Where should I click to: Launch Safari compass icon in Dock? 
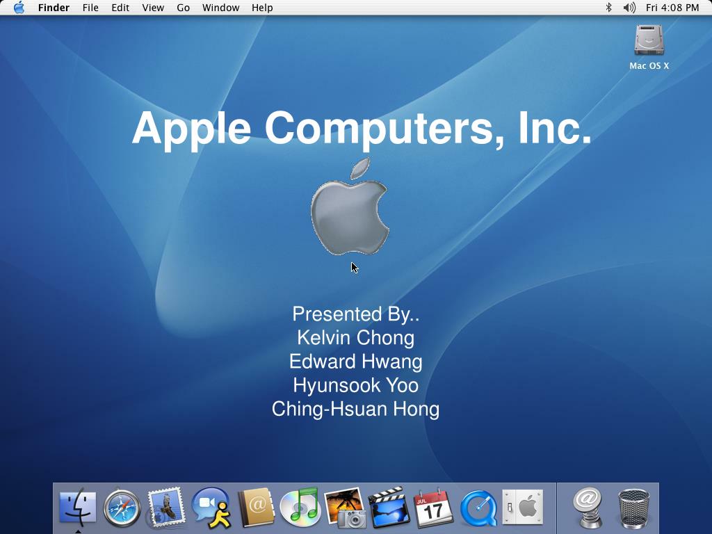pos(122,508)
